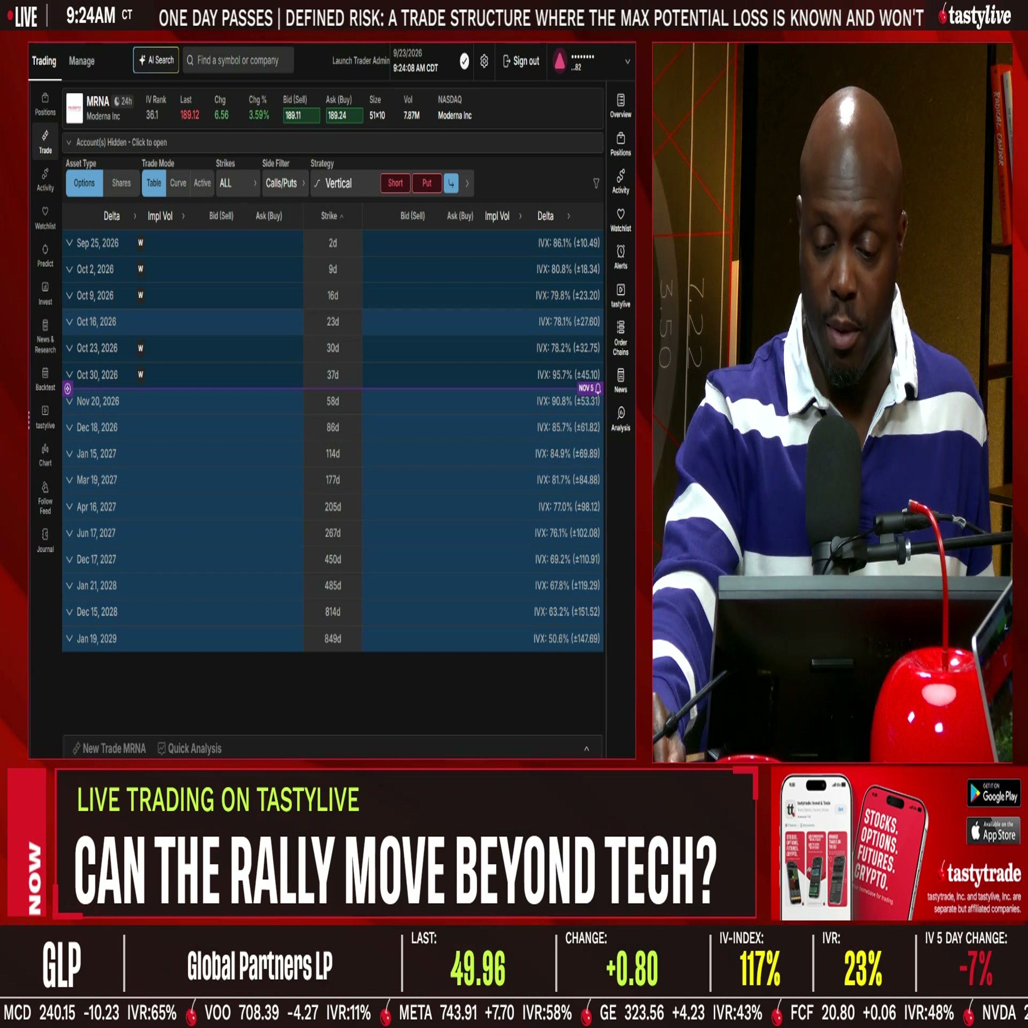Viewport: 1028px width, 1028px height.
Task: Toggle the Put strategy side
Action: coord(427,183)
